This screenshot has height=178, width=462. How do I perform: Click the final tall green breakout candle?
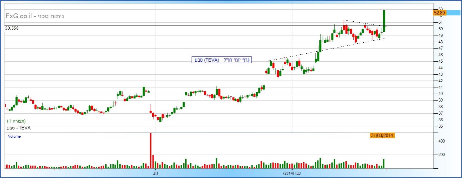[x=384, y=21]
